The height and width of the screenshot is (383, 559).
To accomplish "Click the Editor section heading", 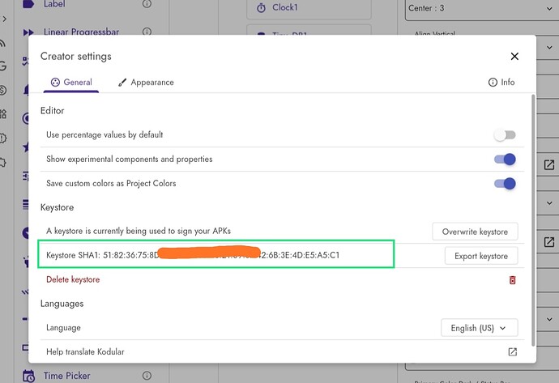I will (53, 111).
